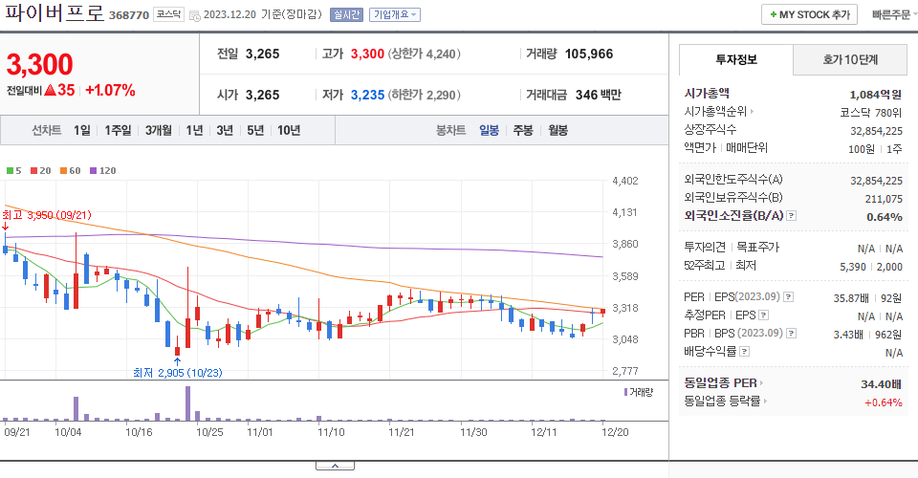This screenshot has height=478, width=918.
Task: Select the 1년 line chart period
Action: tap(194, 130)
